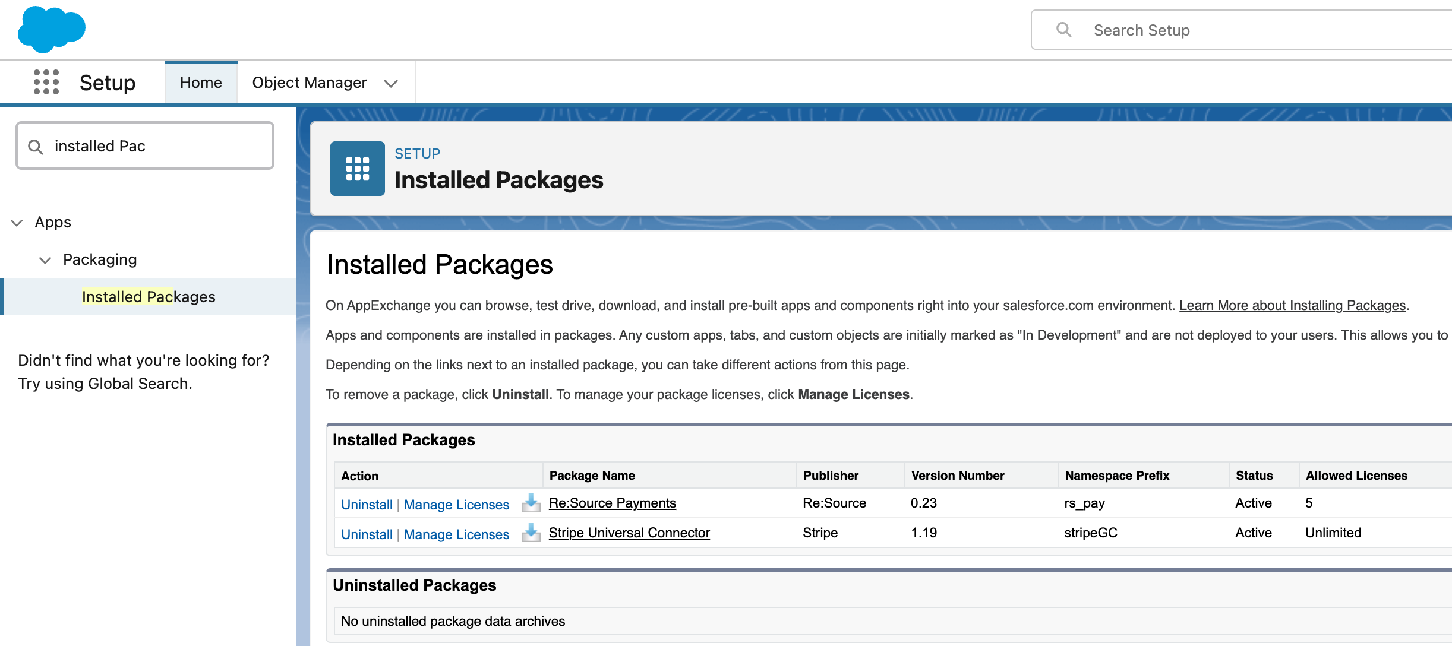Click version number 0.23
1452x646 pixels.
pyautogui.click(x=924, y=503)
